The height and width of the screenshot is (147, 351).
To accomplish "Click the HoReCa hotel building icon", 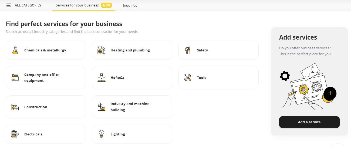I will coord(102,78).
